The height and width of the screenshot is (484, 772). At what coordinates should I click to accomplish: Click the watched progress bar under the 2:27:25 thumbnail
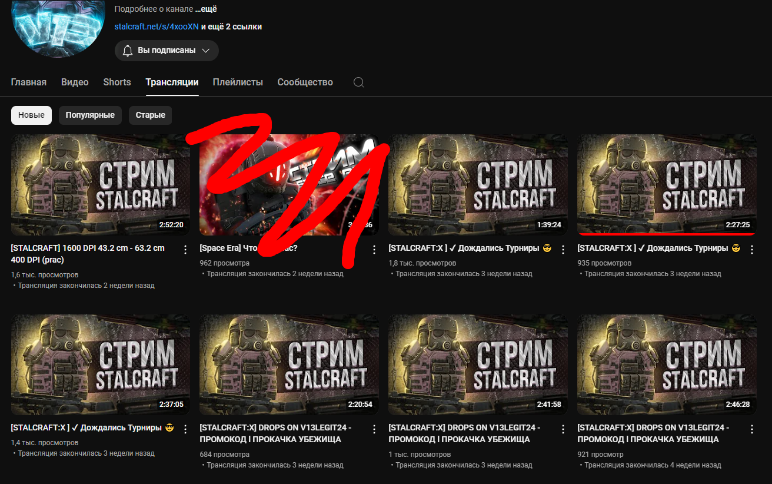pyautogui.click(x=667, y=234)
